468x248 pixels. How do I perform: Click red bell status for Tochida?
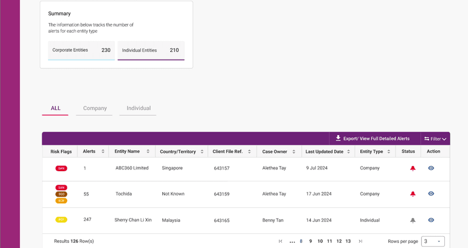413,194
